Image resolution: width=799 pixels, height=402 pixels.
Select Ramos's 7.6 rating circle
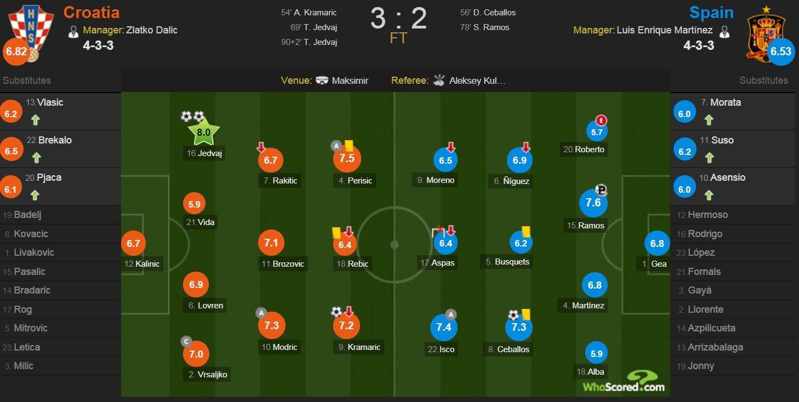pos(593,203)
